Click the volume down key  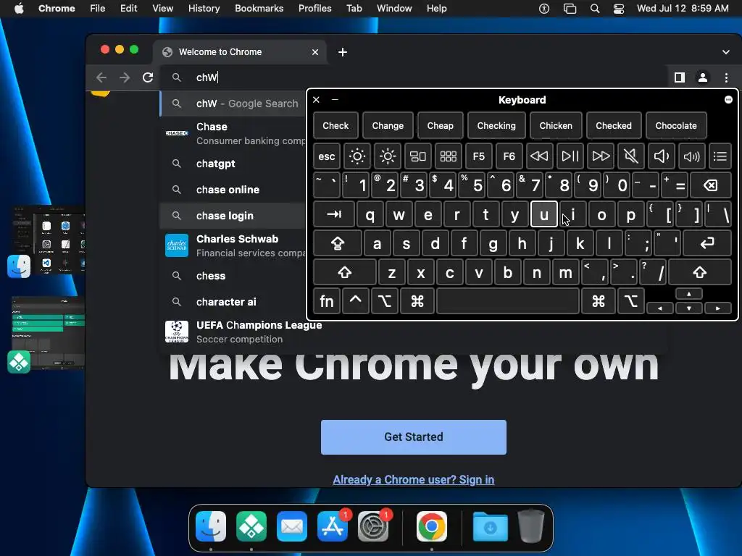[x=661, y=156]
